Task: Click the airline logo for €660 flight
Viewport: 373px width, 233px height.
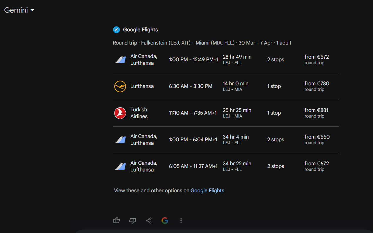Action: click(x=120, y=140)
